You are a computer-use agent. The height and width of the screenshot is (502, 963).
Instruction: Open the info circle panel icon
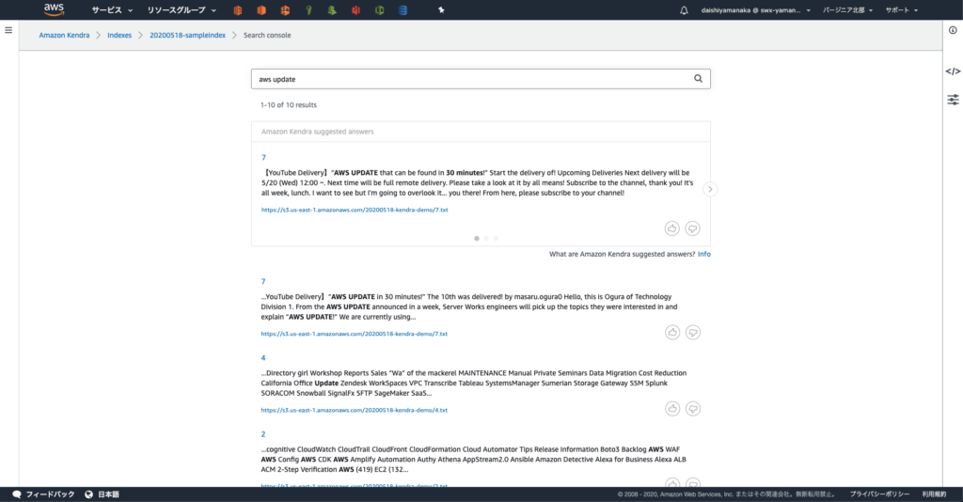pyautogui.click(x=953, y=30)
